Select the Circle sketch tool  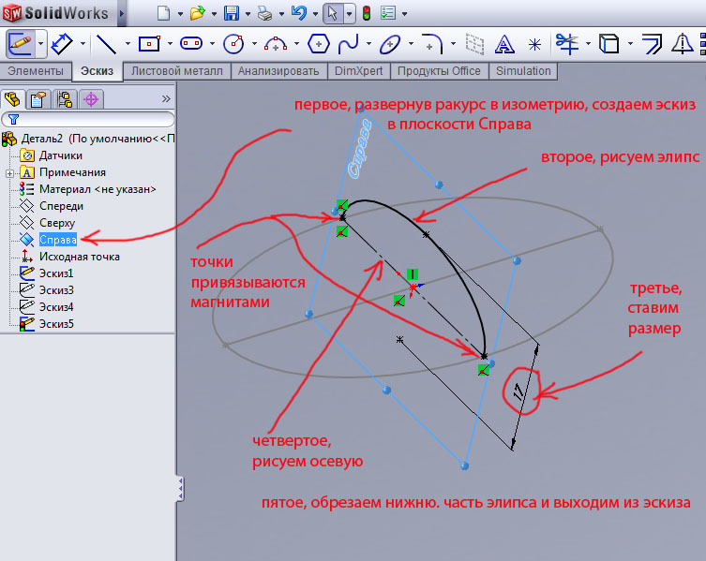pyautogui.click(x=233, y=43)
